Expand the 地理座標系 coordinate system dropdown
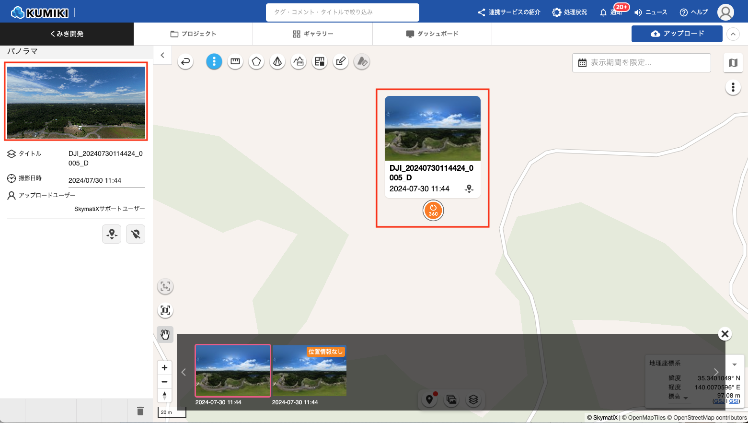Image resolution: width=748 pixels, height=423 pixels. tap(734, 364)
